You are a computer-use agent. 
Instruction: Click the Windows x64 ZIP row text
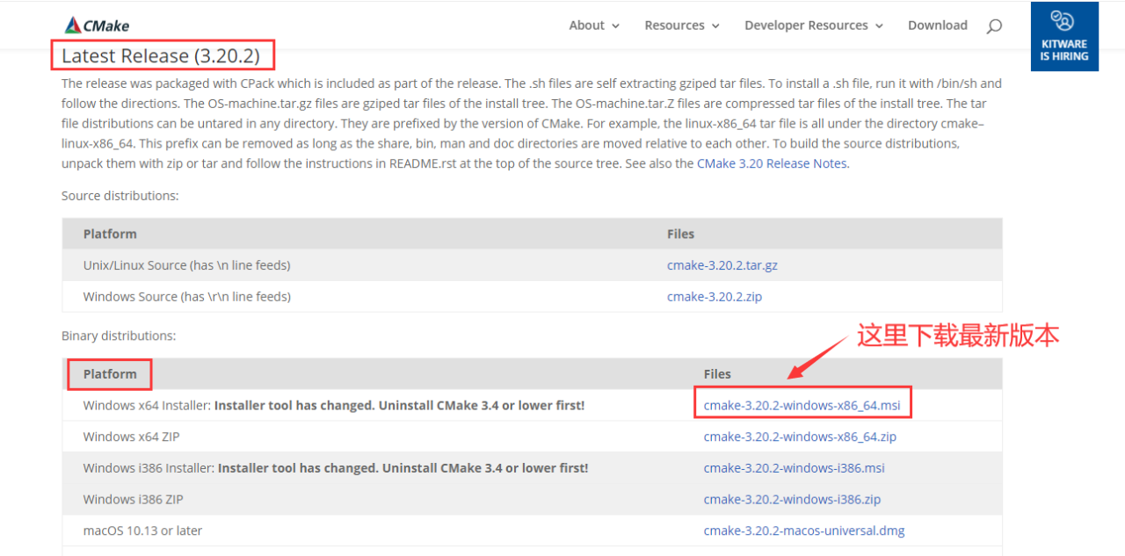[x=132, y=437]
